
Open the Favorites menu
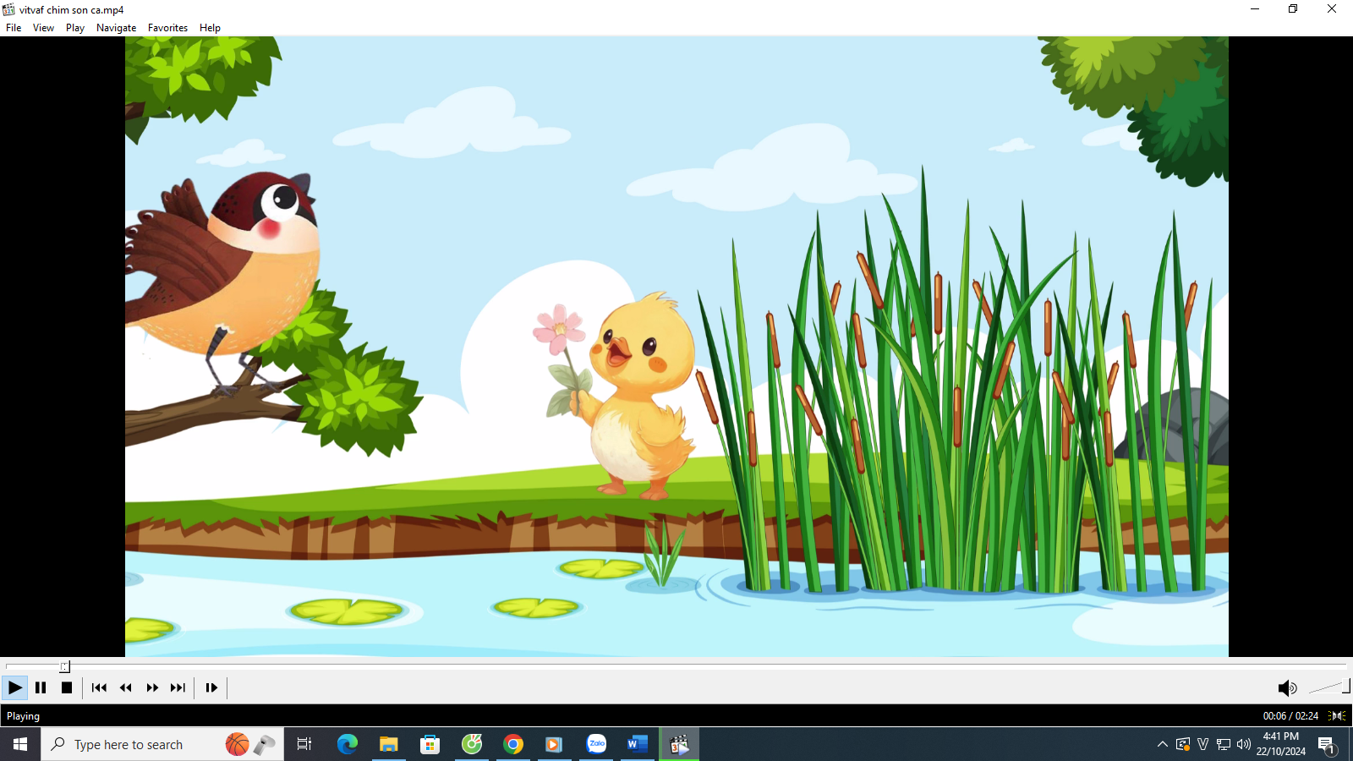[167, 28]
